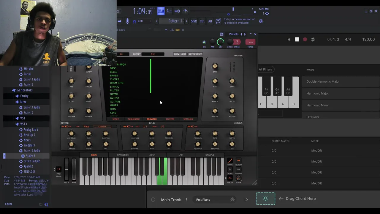Click the Pitch wheel slider
This screenshot has height=214, width=380.
66,169
